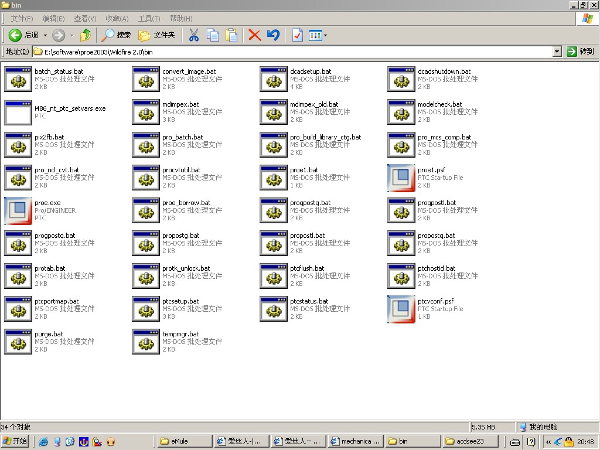This screenshot has height=450, width=600.
Task: Open the 编辑(E) menu
Action: point(53,19)
